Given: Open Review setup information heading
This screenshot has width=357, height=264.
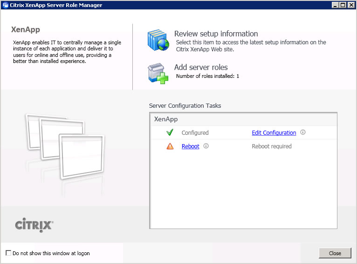Looking at the screenshot, I should tap(216, 34).
